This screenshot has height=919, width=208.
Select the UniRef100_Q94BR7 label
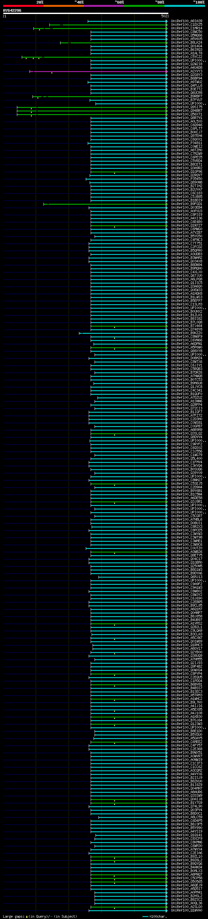point(186,111)
